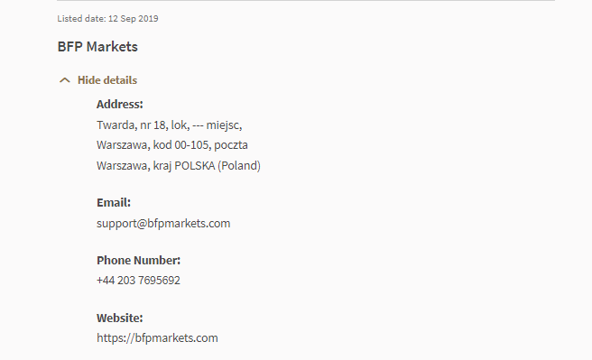Screen dimensions: 592x360
Task: Click the support@bfpmarkets.com email address
Action: pos(163,224)
